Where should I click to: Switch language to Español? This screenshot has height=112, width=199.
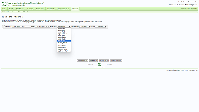coord(181,2)
